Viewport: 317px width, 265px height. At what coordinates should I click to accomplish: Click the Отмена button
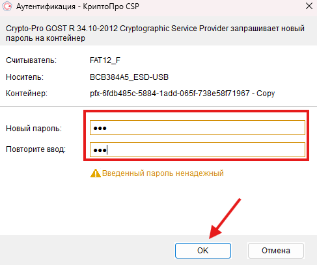pyautogui.click(x=276, y=251)
